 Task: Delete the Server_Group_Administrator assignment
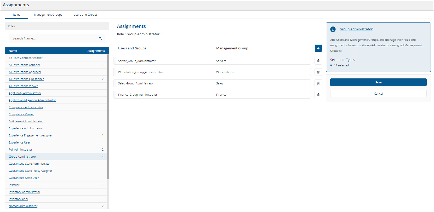coord(318,61)
